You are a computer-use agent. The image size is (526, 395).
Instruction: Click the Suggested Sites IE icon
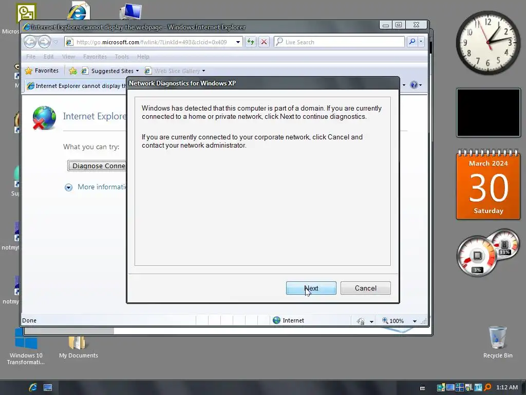(85, 71)
